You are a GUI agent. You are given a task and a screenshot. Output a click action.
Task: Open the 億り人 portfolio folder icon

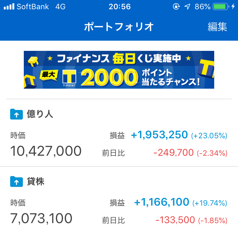[x=17, y=114]
